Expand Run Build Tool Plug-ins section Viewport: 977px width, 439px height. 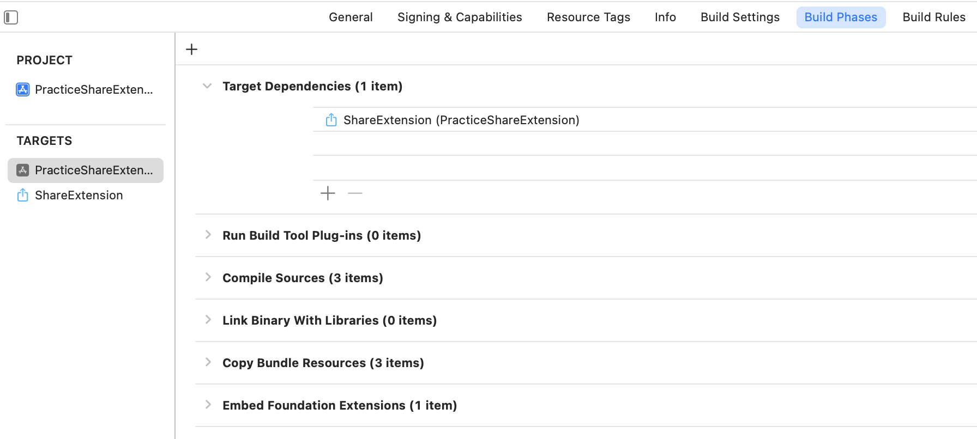pos(208,235)
